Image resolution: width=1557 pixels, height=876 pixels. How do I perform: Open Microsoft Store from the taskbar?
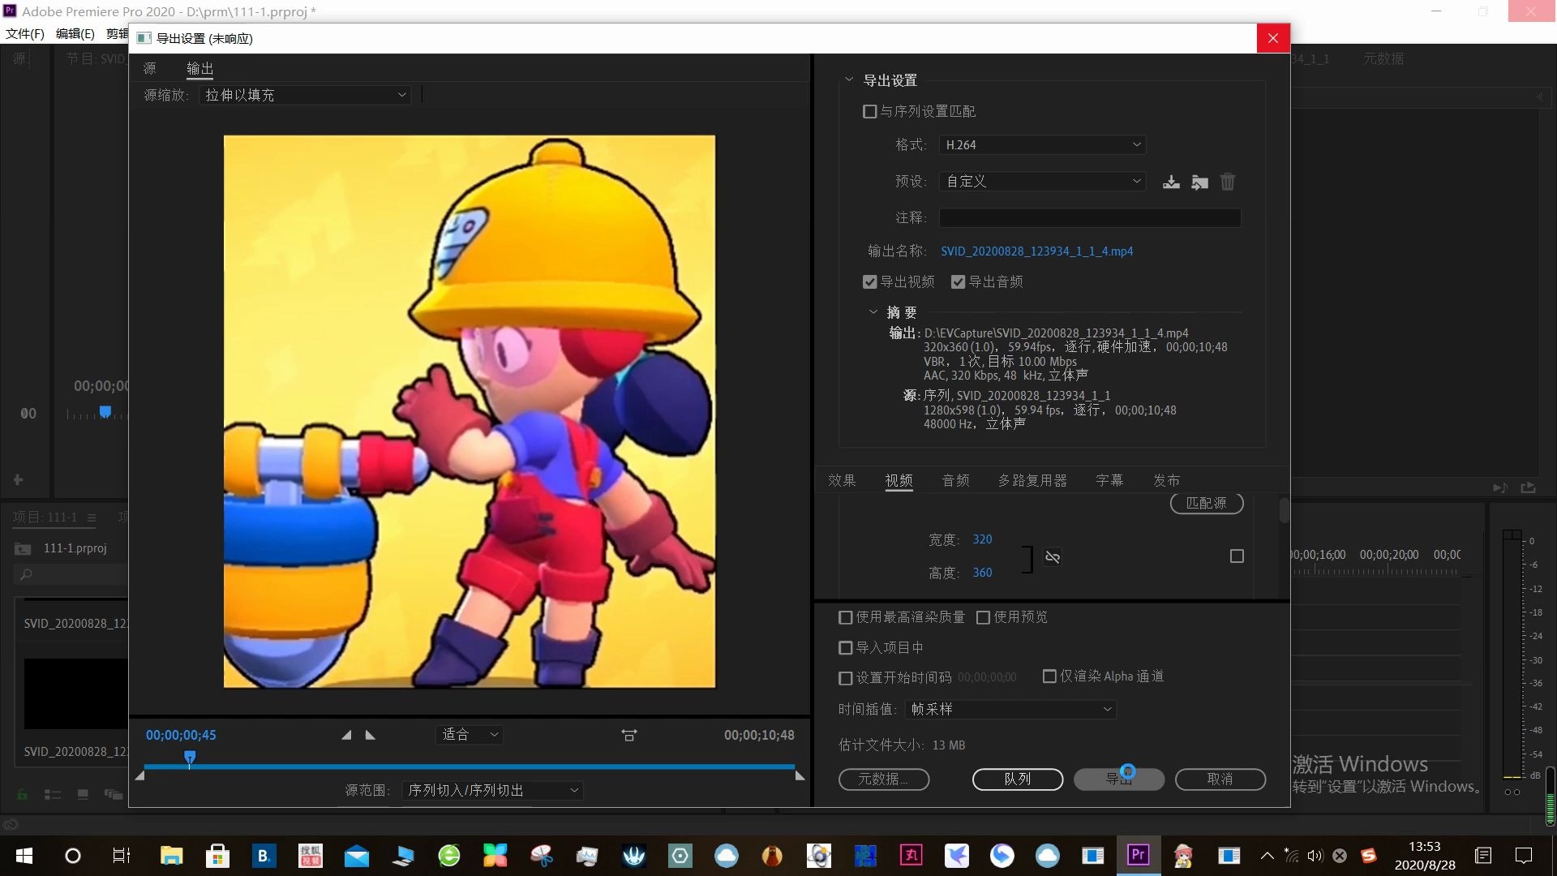tap(217, 855)
